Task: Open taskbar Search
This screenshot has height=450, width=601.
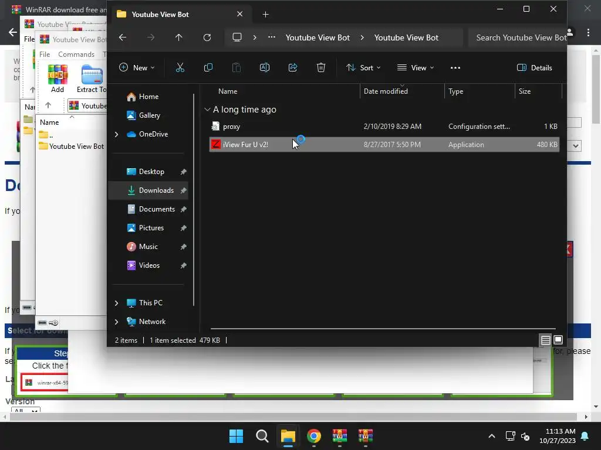Action: tap(262, 436)
